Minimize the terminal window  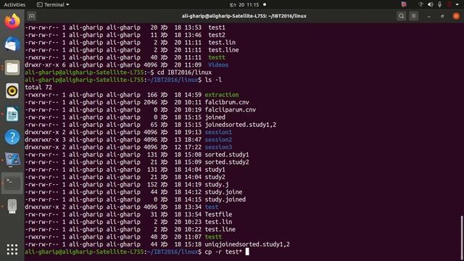(428, 16)
